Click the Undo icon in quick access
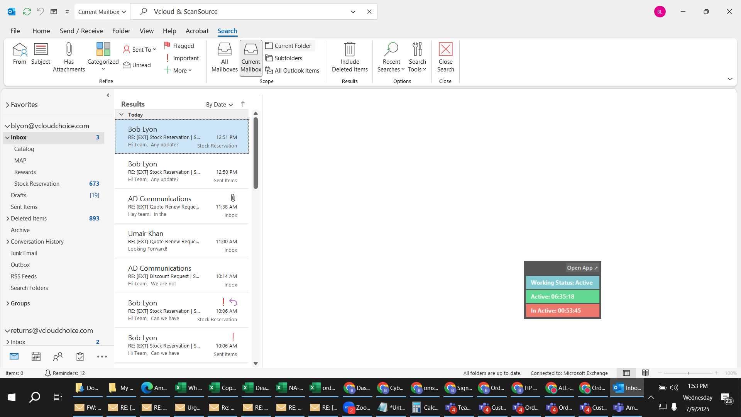Image resolution: width=741 pixels, height=417 pixels. coord(40,12)
